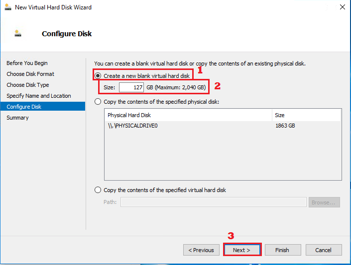Click the Size input field
Image resolution: width=351 pixels, height=265 pixels.
[x=131, y=87]
